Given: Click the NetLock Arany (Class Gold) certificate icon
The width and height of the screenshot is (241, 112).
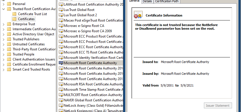Looking at the screenshot, I should click(x=61, y=106).
